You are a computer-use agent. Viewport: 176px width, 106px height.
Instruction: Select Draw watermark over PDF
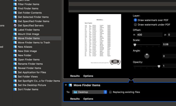[x=135, y=20]
